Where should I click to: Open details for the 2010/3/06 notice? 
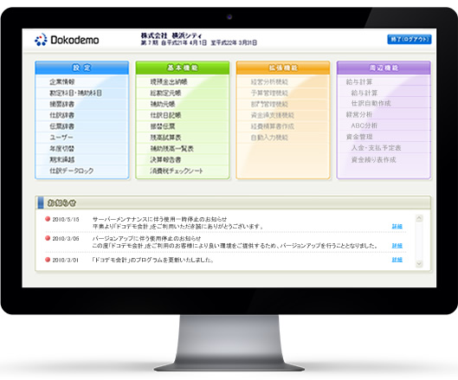(397, 246)
